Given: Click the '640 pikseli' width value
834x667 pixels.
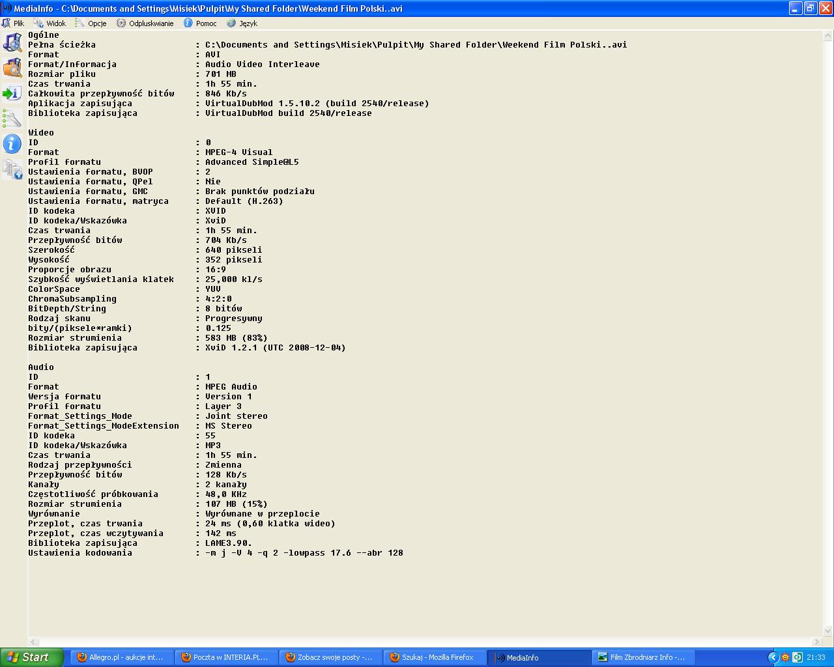Looking at the screenshot, I should pos(234,250).
